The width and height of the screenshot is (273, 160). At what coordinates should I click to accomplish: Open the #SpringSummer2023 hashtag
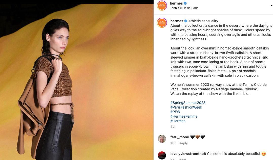188,103
